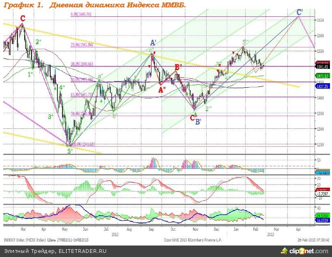Click the 1501.43 current price tag
Screen dimensions: 332x257
tap(321, 66)
